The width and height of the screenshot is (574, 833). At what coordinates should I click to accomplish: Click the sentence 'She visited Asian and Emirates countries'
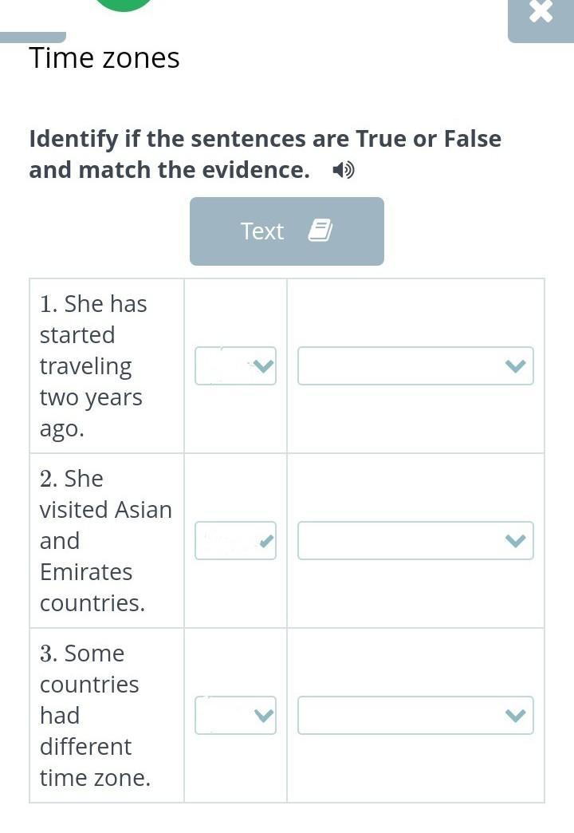pyautogui.click(x=105, y=541)
